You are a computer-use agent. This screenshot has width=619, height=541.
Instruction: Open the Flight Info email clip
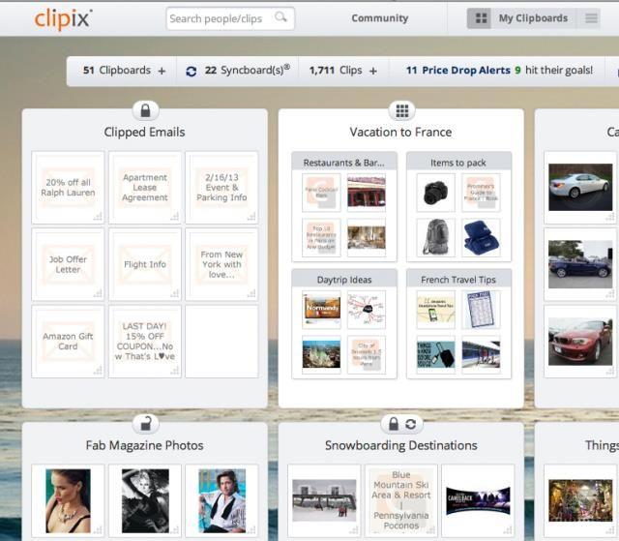point(145,264)
